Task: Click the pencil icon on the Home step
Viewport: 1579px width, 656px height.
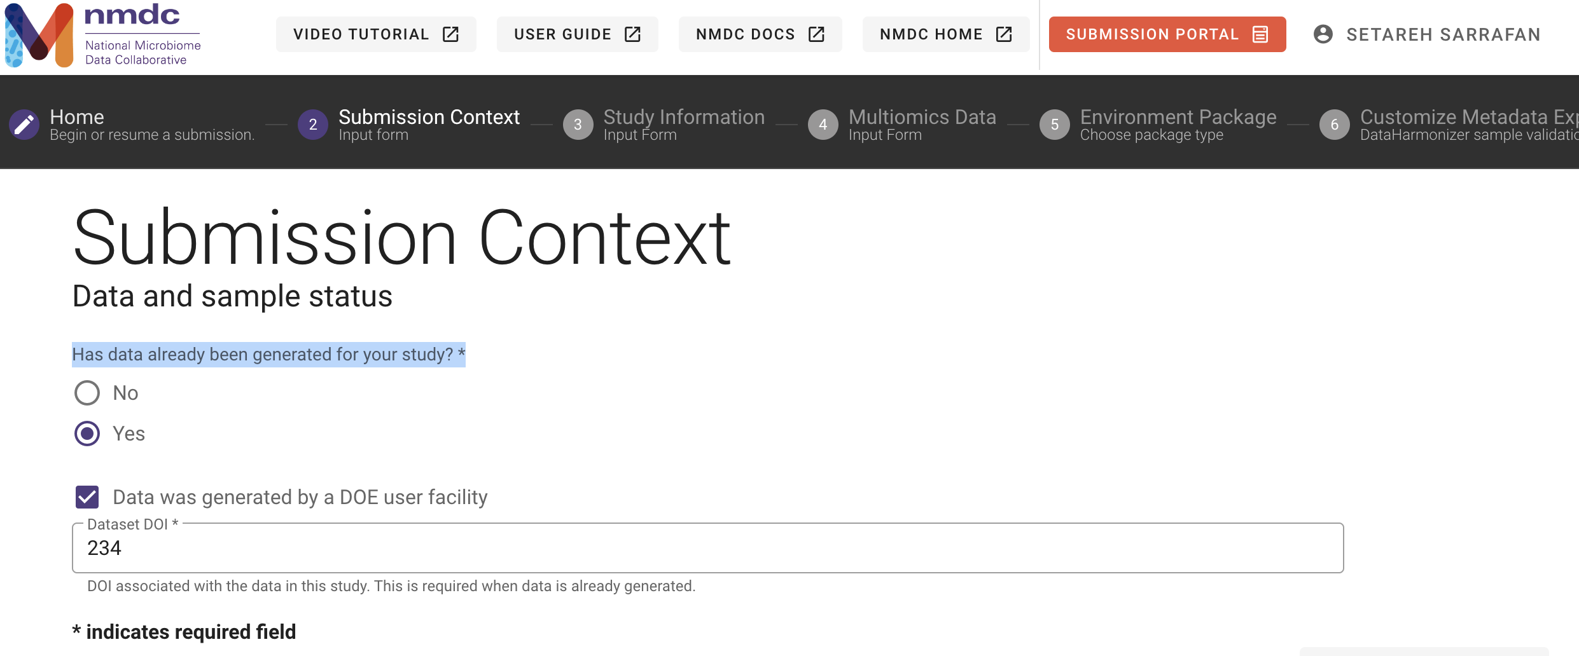Action: [x=24, y=124]
